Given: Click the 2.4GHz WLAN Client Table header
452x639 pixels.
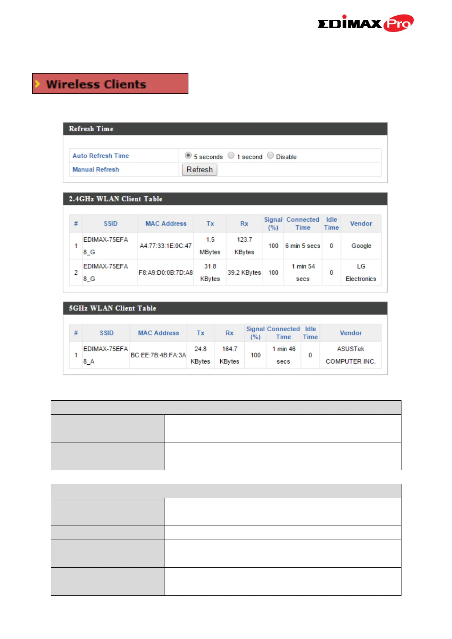Looking at the screenshot, I should click(x=225, y=199).
